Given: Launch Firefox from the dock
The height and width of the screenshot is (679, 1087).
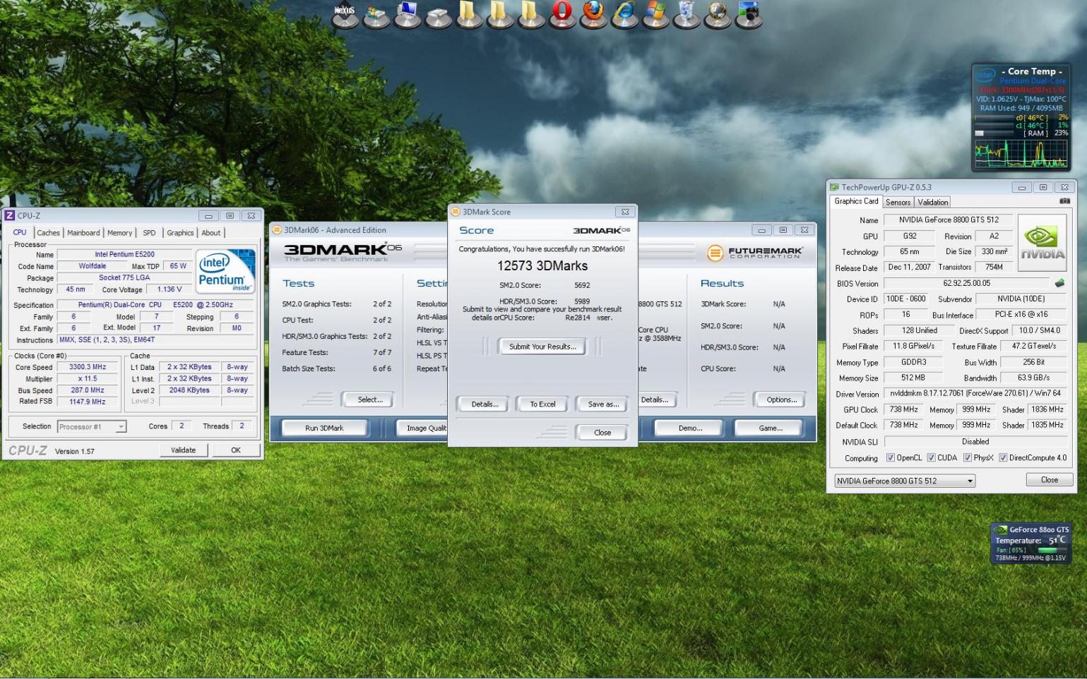Looking at the screenshot, I should (x=593, y=14).
